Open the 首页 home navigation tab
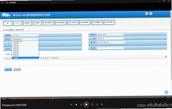Screen dimensions: 172x109 tap(8, 23)
